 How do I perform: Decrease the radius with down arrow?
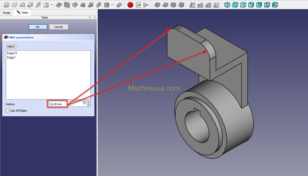(x=89, y=105)
